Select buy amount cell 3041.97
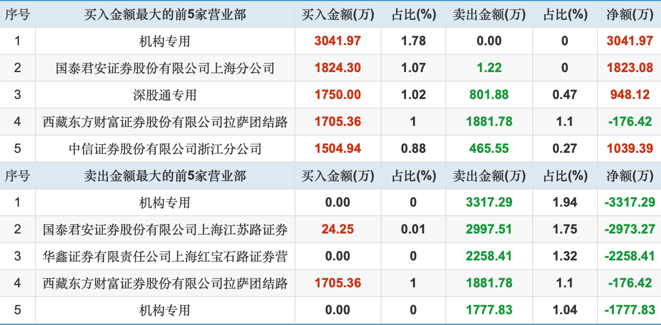This screenshot has height=325, width=661. tap(338, 41)
